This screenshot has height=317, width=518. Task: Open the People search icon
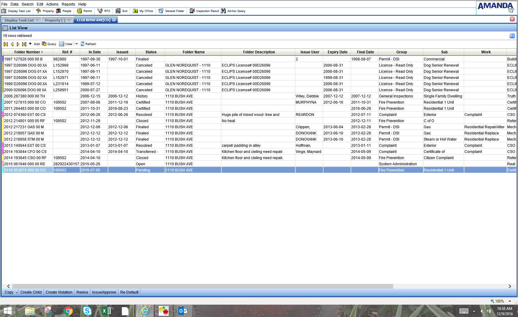tap(58, 11)
